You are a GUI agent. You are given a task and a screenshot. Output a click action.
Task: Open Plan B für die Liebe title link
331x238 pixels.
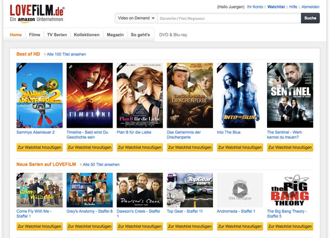pyautogui.click(x=134, y=132)
